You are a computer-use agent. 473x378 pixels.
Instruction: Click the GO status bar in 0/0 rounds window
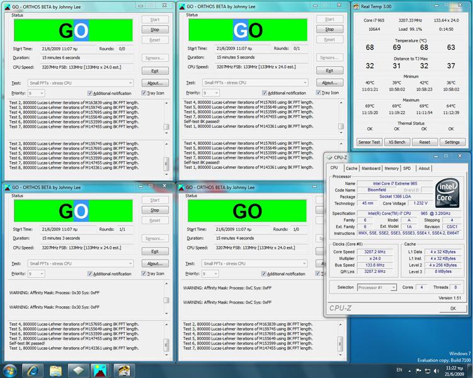point(73,30)
